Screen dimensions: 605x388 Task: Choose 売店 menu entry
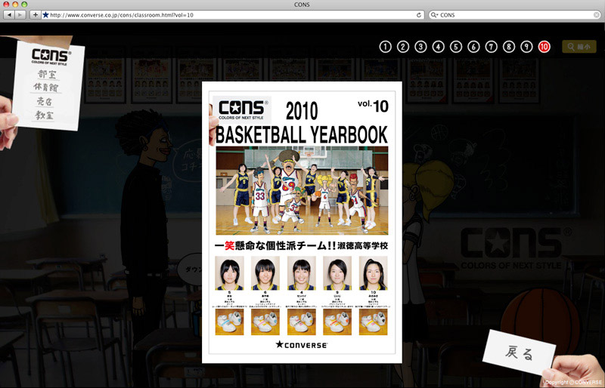(x=47, y=101)
